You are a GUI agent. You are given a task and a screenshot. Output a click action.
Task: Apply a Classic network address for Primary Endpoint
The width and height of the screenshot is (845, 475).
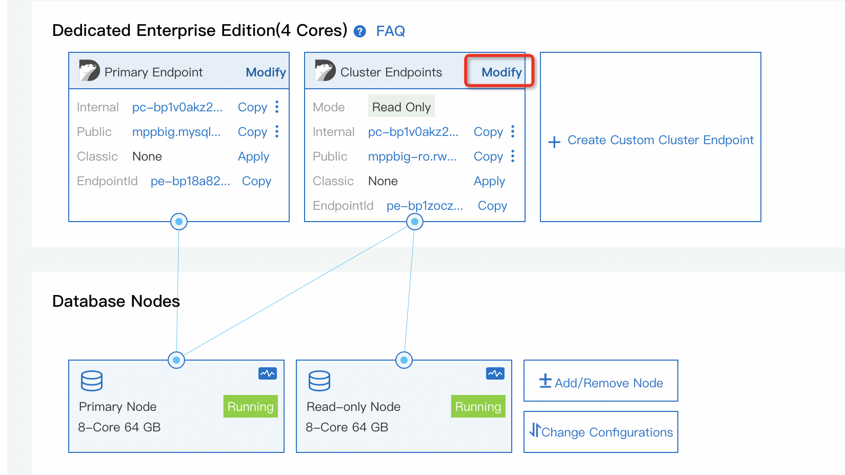253,156
